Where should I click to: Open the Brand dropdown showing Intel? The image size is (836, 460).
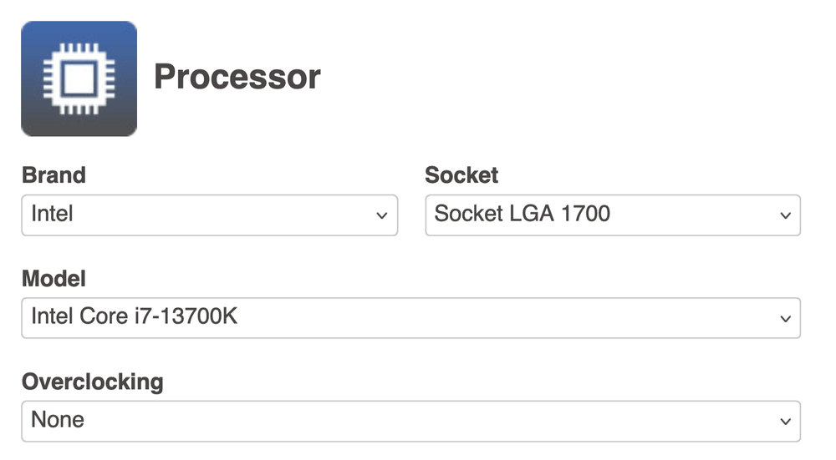tap(209, 215)
